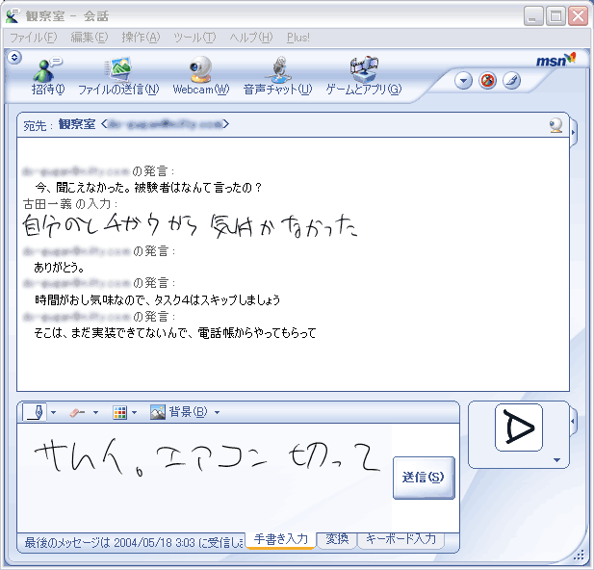The width and height of the screenshot is (594, 570).
Task: Open the File (ファイル) menu
Action: click(x=34, y=38)
